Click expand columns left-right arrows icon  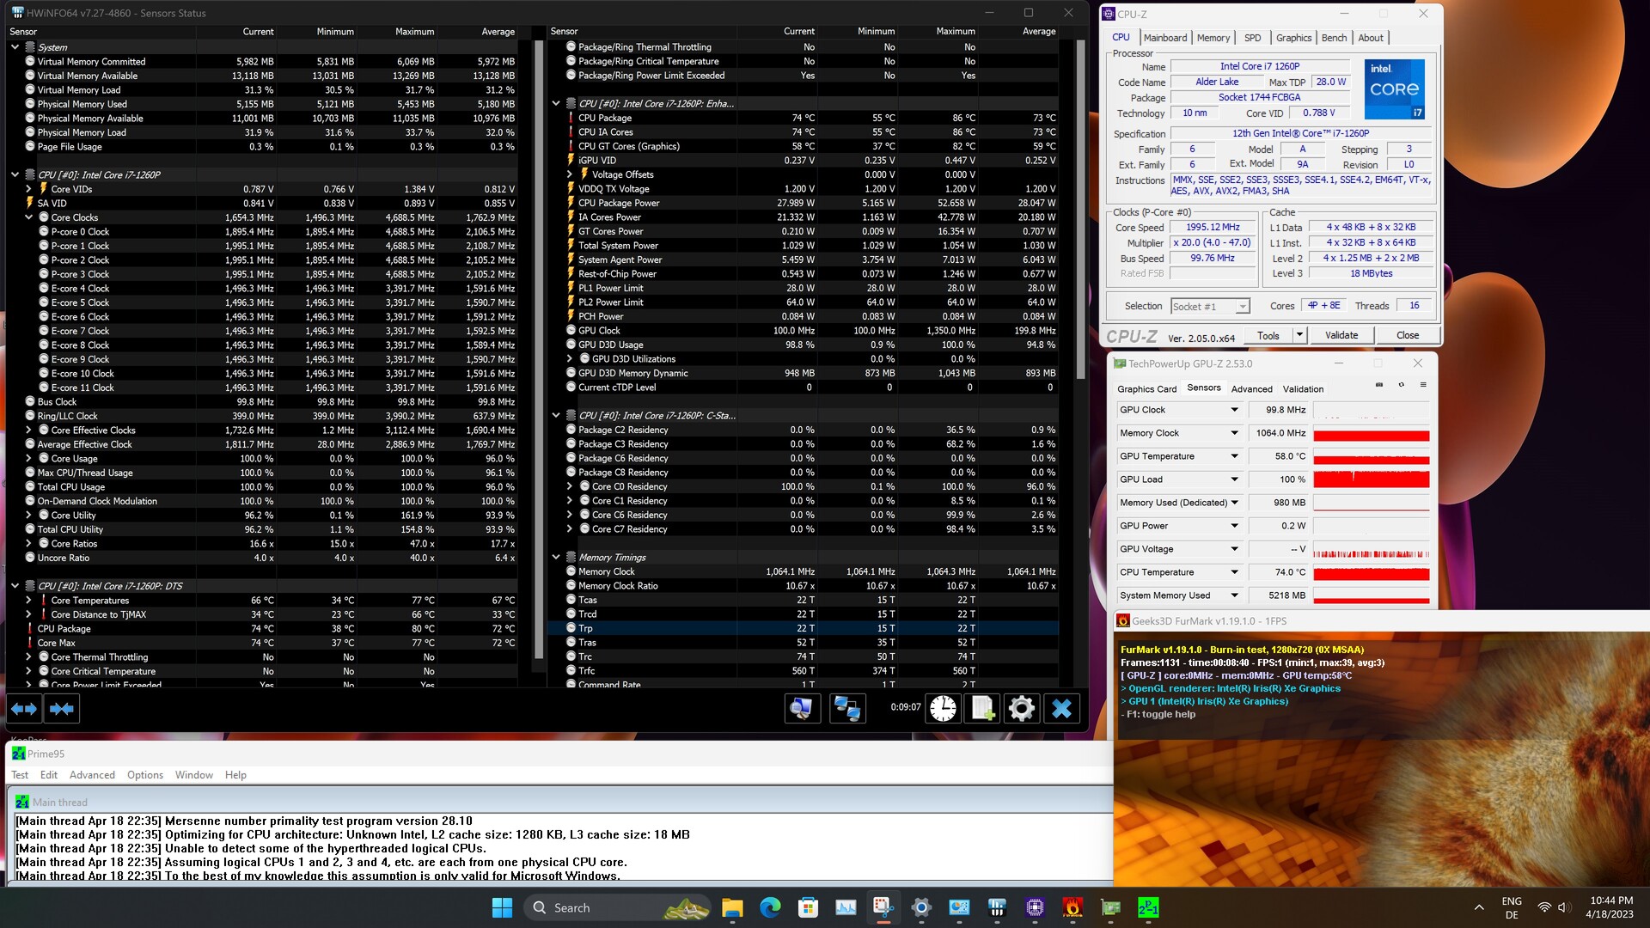click(x=24, y=708)
